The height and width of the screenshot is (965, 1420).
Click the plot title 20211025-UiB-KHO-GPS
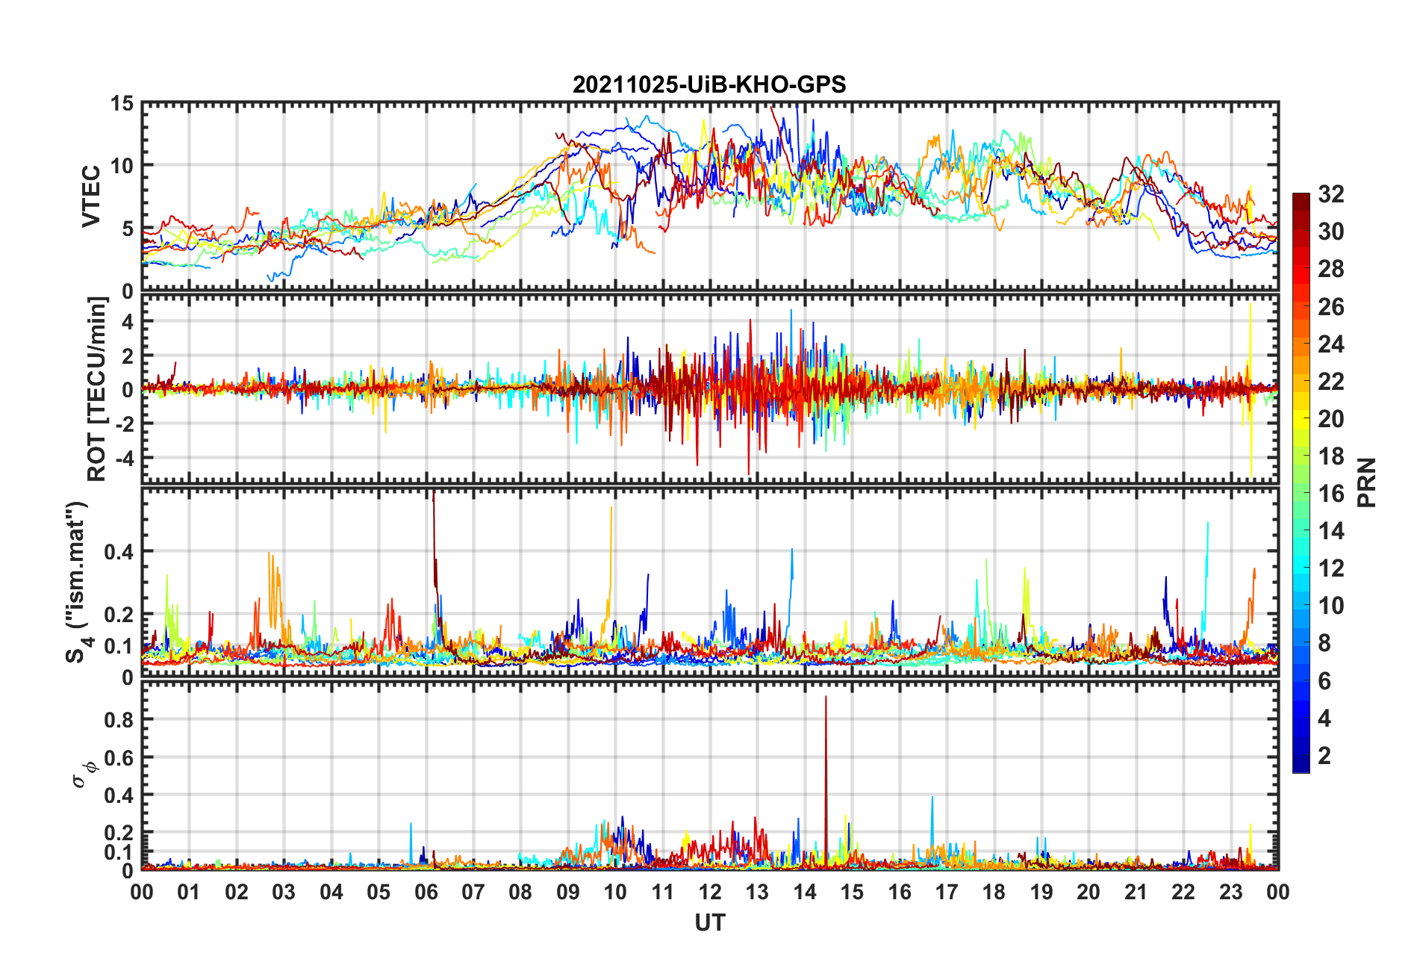click(709, 84)
